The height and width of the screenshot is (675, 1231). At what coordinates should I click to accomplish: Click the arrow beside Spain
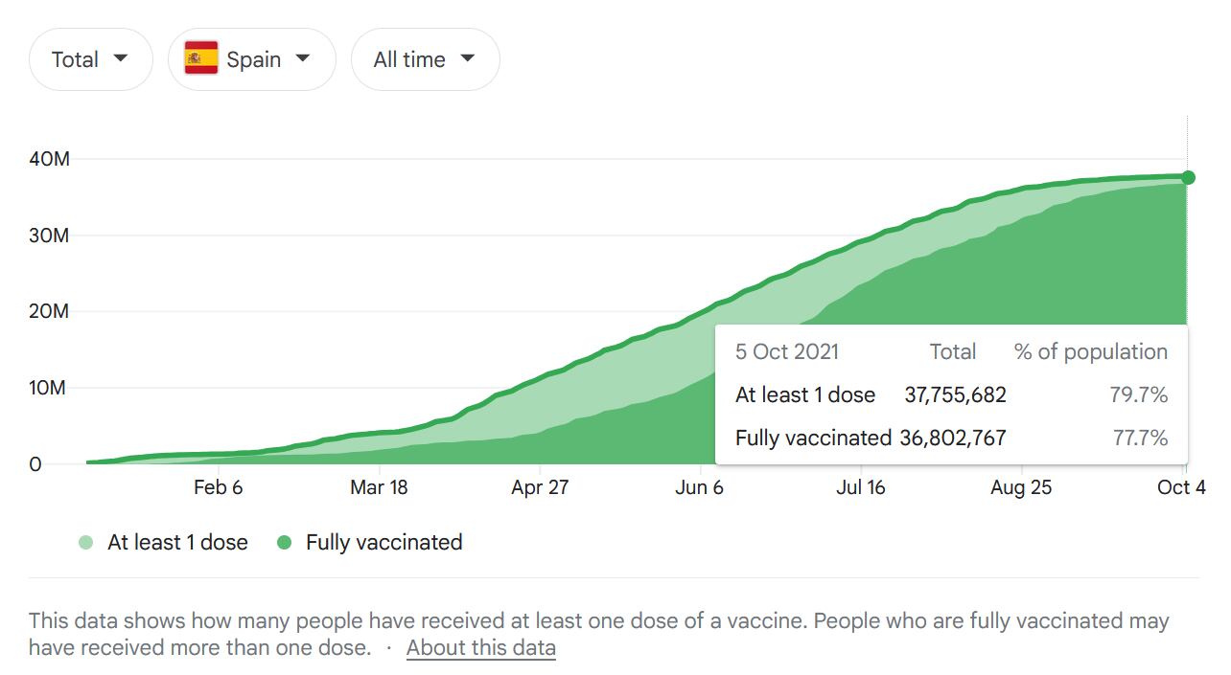coord(303,58)
